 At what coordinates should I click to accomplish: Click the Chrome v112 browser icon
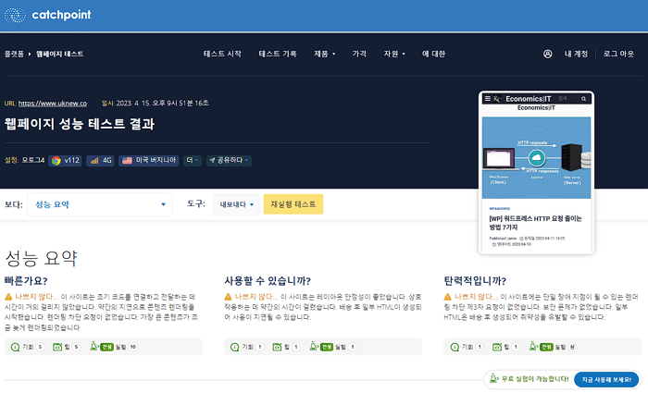(56, 160)
